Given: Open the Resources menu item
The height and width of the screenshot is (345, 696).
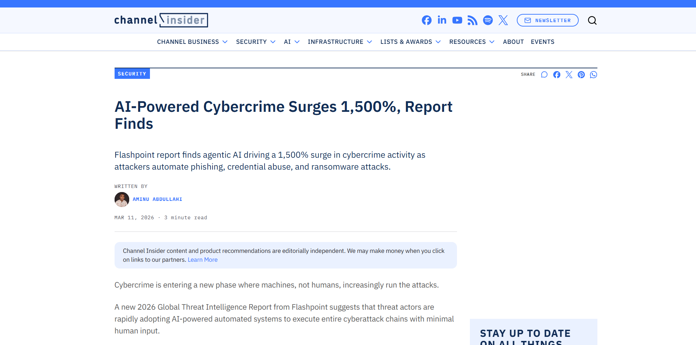Looking at the screenshot, I should point(468,42).
